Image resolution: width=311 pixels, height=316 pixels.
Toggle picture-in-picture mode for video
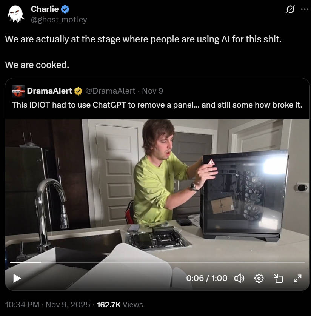[x=278, y=279]
